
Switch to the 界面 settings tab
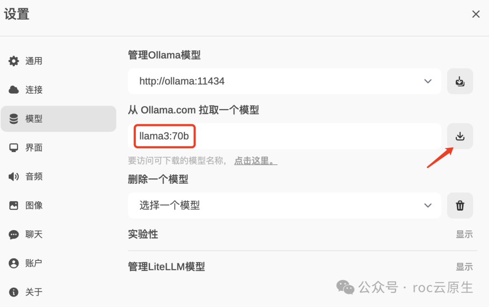click(34, 148)
